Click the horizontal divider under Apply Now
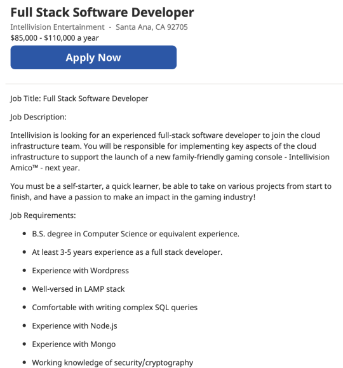This screenshot has width=343, height=368. 174,83
